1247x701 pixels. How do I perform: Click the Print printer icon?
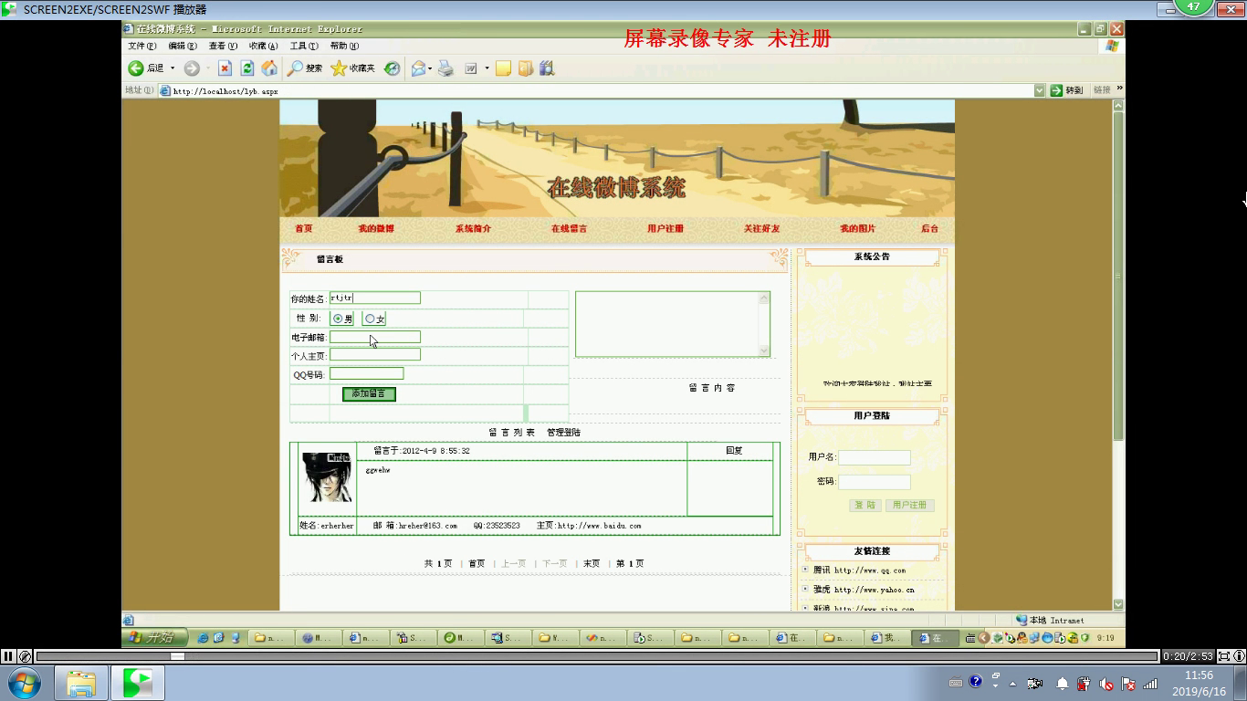(445, 68)
